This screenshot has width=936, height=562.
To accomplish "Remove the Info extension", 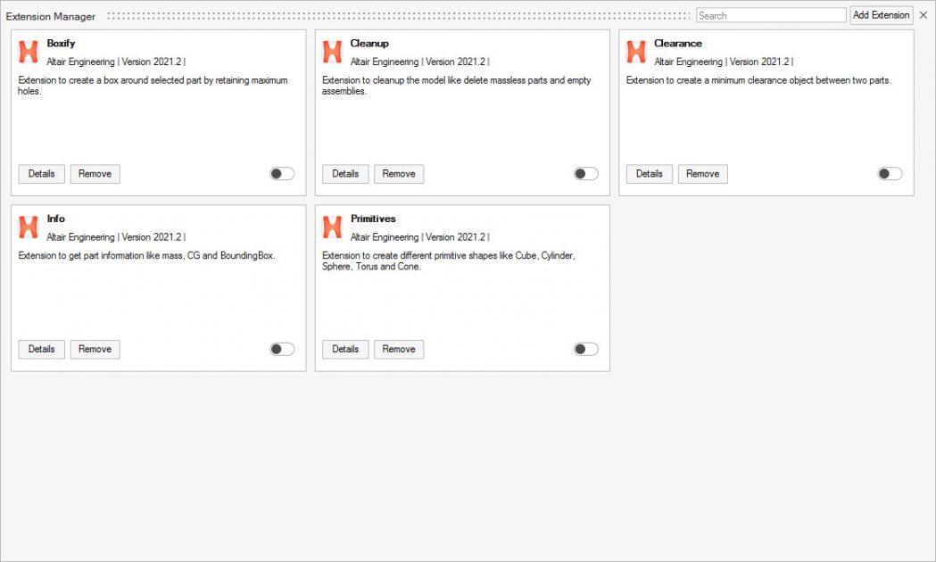I will tap(95, 349).
